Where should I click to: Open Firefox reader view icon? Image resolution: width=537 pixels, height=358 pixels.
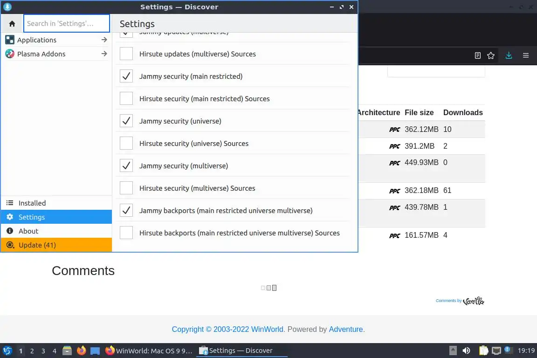tap(478, 55)
